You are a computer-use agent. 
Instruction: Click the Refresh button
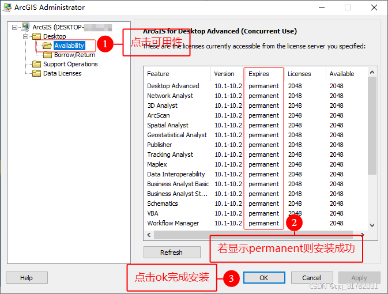[x=172, y=252]
